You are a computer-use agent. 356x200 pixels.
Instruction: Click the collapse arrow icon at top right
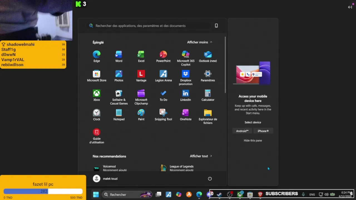pos(350,7)
